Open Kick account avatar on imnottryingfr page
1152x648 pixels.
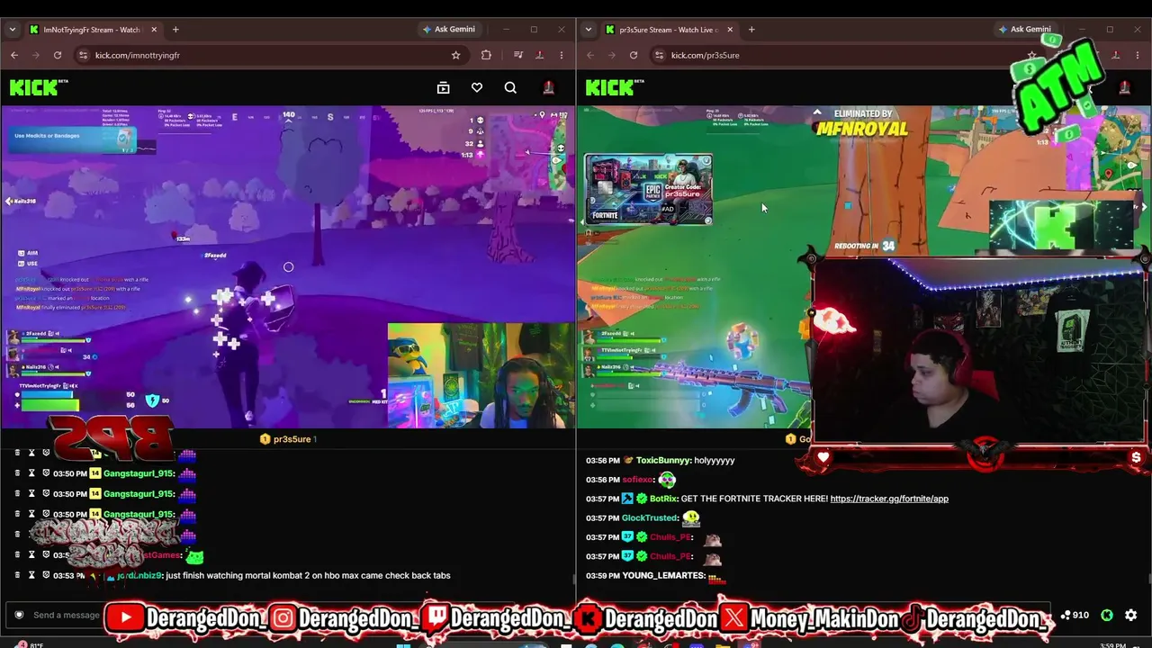point(548,87)
